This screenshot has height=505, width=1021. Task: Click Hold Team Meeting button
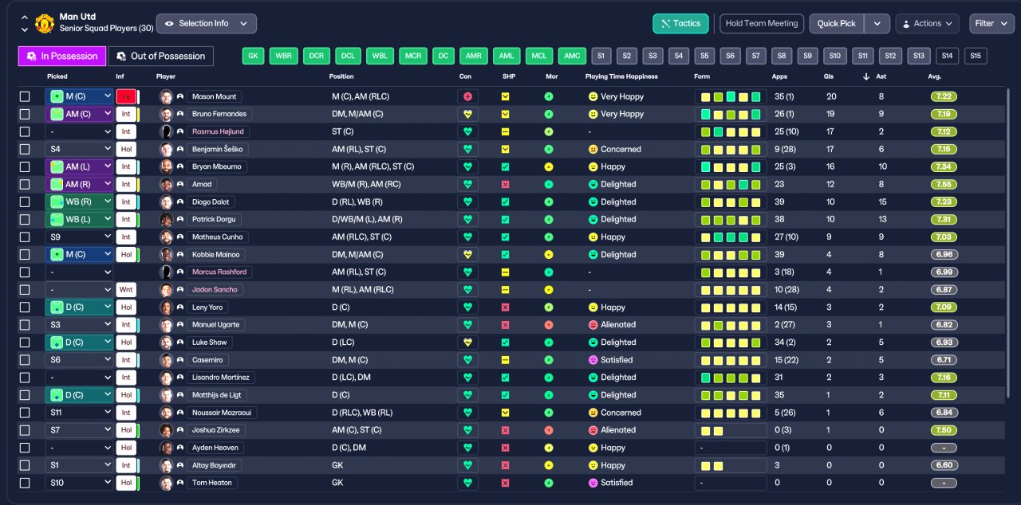click(x=762, y=24)
